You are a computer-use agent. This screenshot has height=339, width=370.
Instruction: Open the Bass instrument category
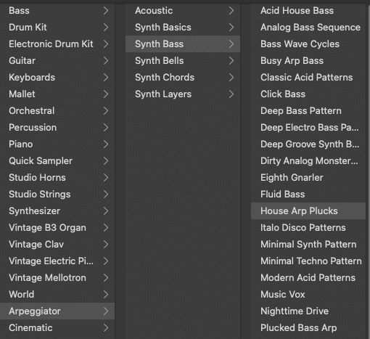click(x=57, y=11)
